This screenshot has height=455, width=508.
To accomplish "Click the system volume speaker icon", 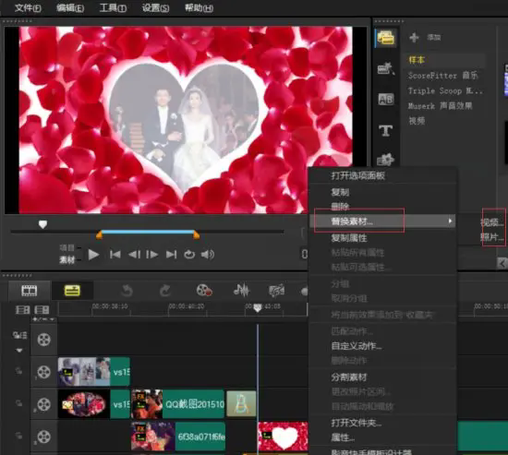I will click(207, 255).
